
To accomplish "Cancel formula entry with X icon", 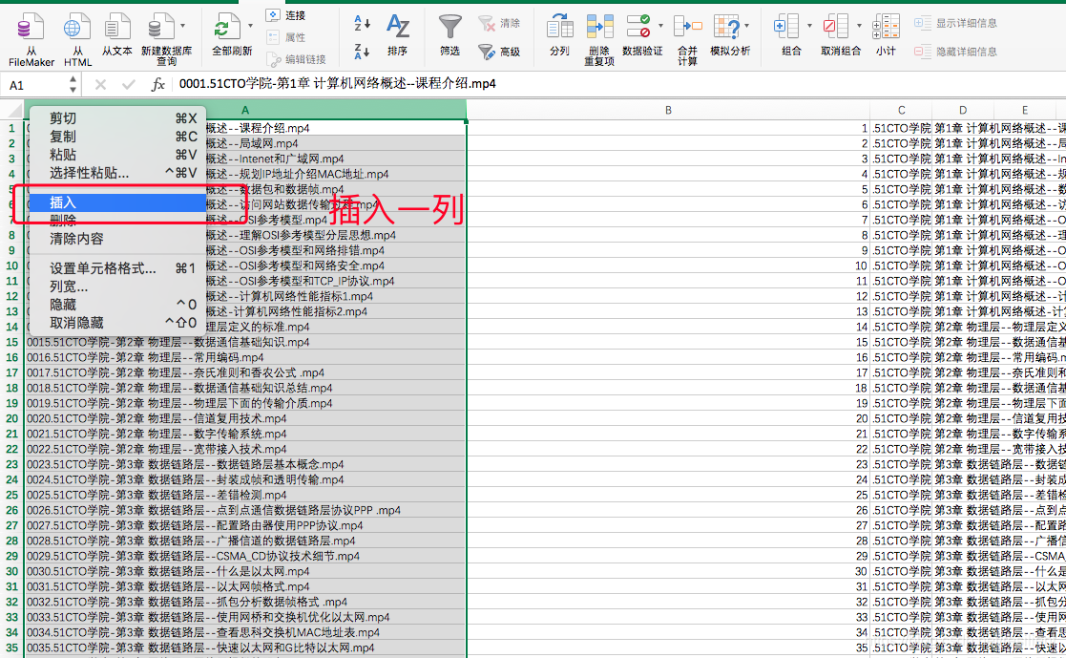I will pyautogui.click(x=100, y=84).
